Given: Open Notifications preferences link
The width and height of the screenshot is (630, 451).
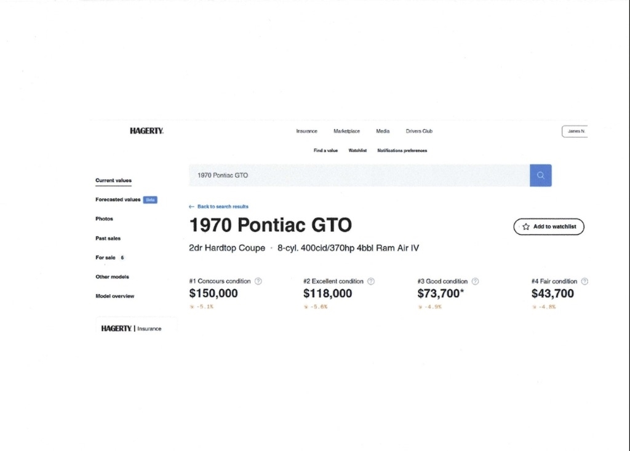Looking at the screenshot, I should pyautogui.click(x=402, y=151).
